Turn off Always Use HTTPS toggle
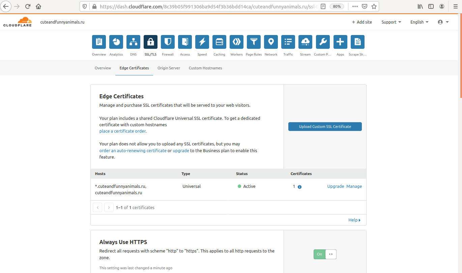Screen dimensions: 462x273 [x=325, y=254]
